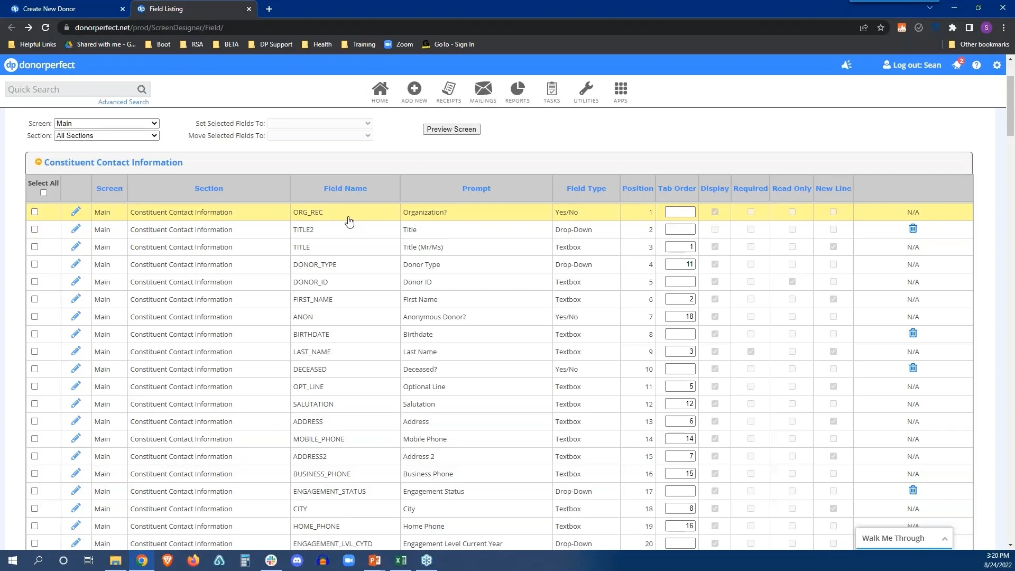Click the pencil edit icon for ORG_REC
The image size is (1015, 571).
(76, 211)
